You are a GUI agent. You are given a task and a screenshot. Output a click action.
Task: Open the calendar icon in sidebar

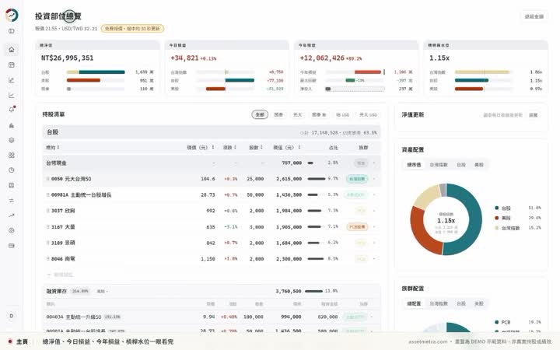point(12,65)
